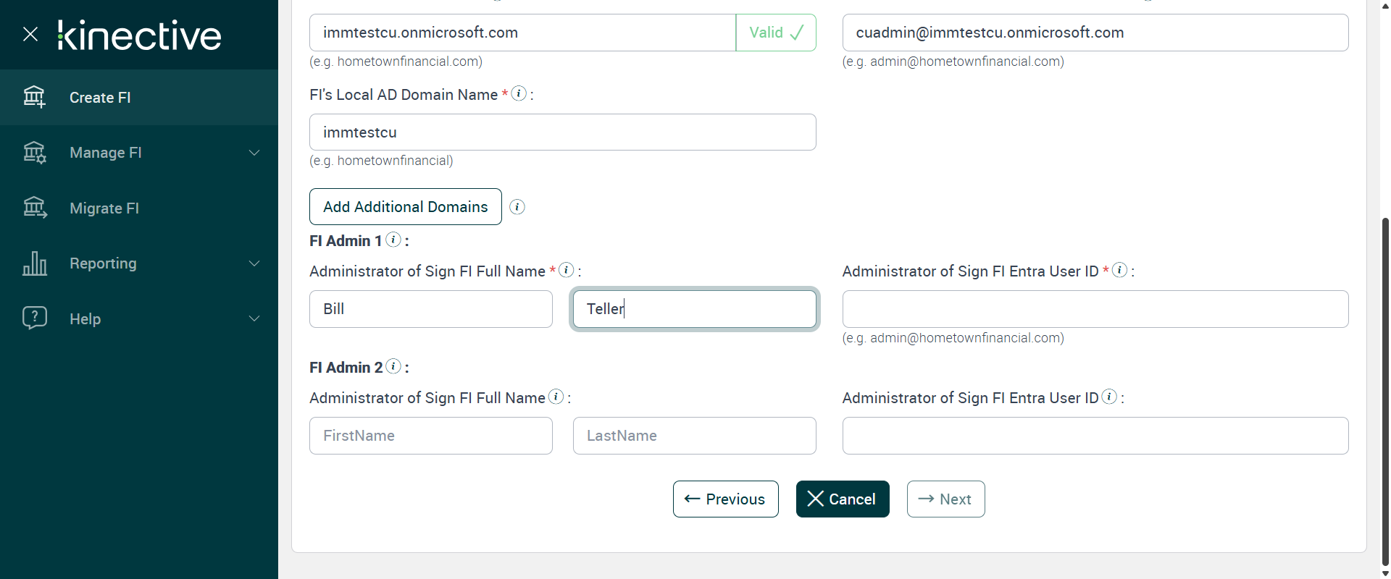Click info icon next to FI Admin 1
The height and width of the screenshot is (579, 1391).
pyautogui.click(x=393, y=240)
